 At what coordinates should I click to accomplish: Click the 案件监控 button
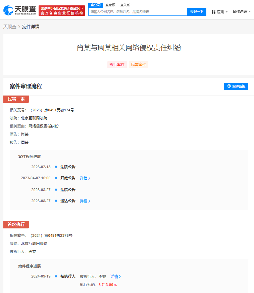click(236, 86)
